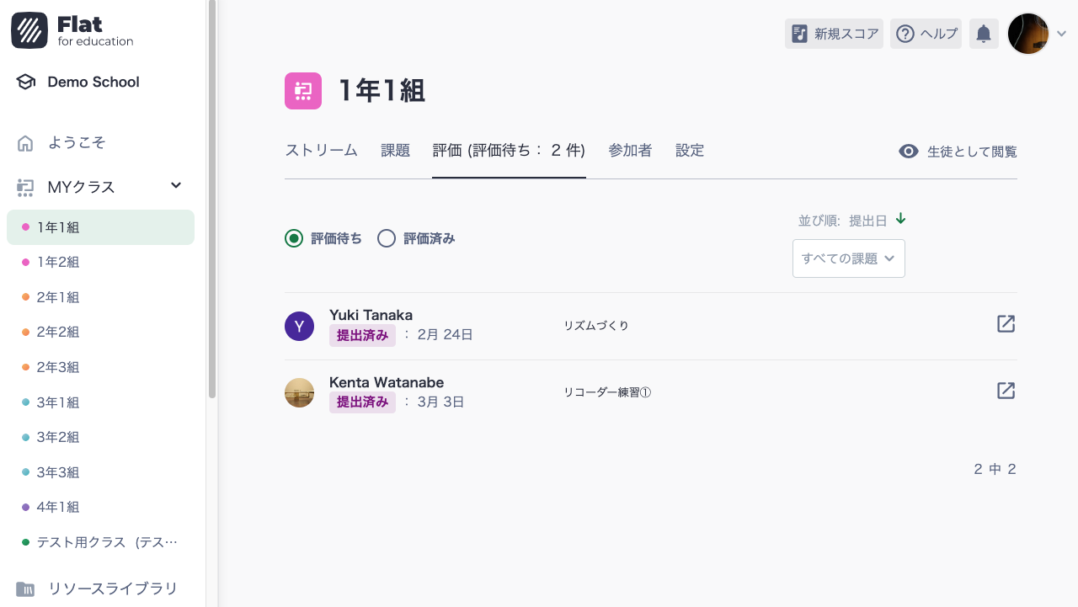The height and width of the screenshot is (607, 1078).
Task: Click Yuki Tanaka's circular avatar
Action: tap(299, 326)
